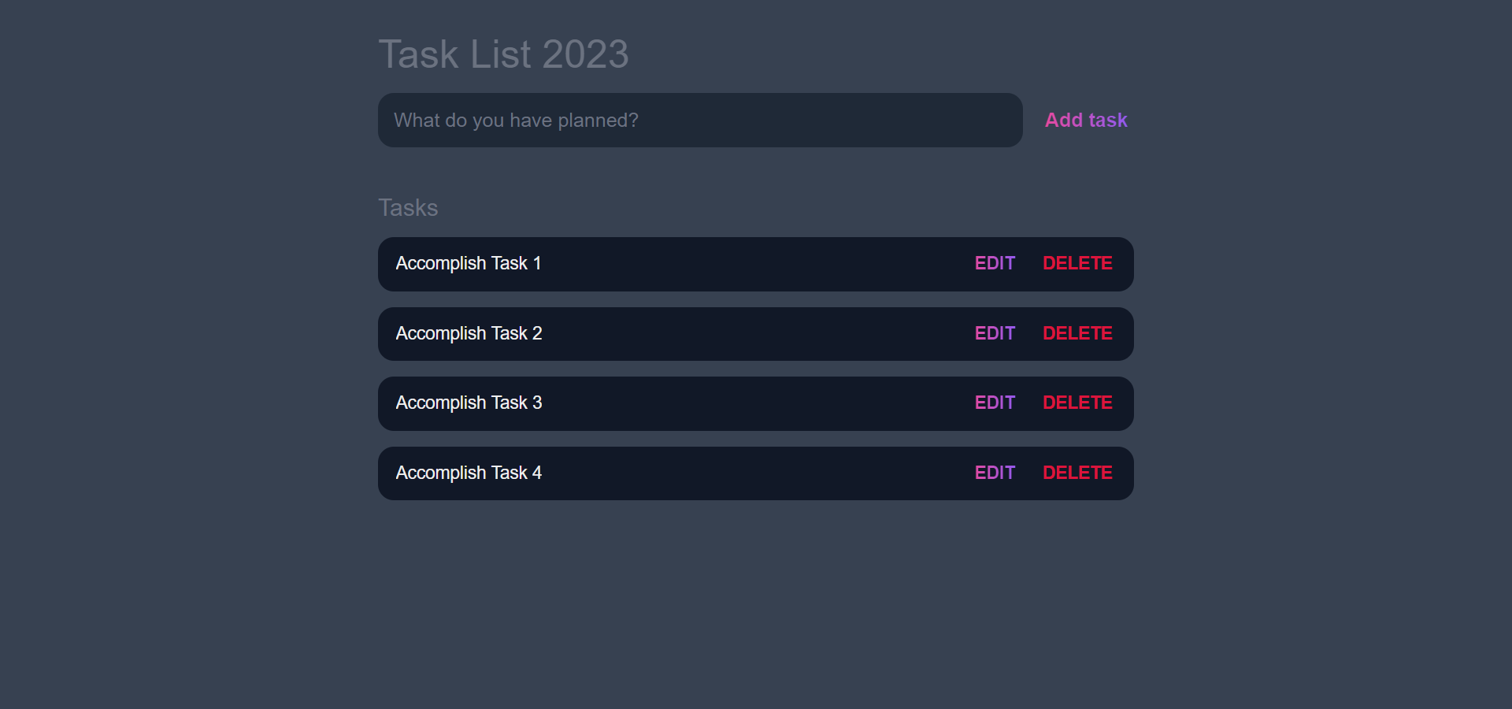Click the "Tasks" section heading
1512x709 pixels.
pos(408,207)
